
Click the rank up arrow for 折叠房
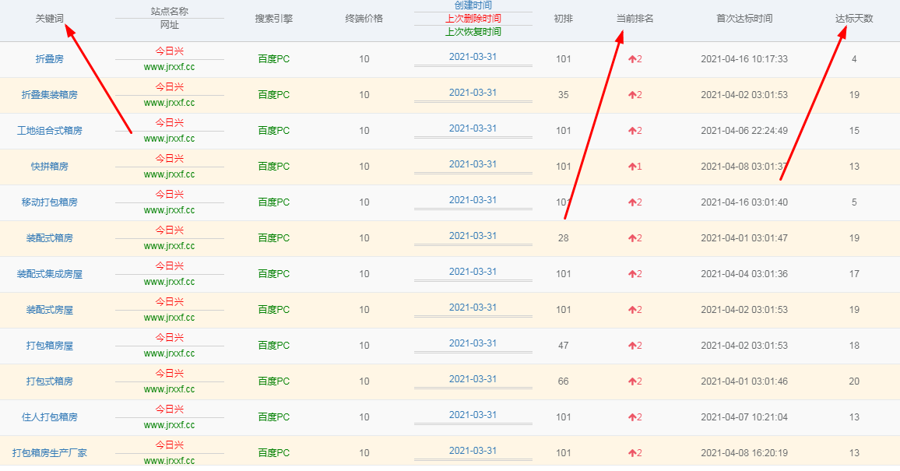632,59
